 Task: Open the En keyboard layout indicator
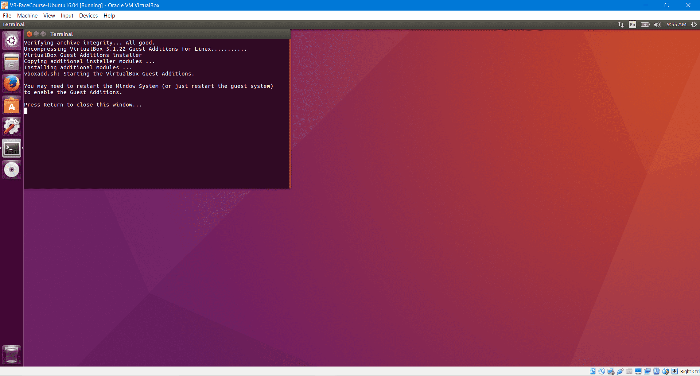pyautogui.click(x=633, y=24)
